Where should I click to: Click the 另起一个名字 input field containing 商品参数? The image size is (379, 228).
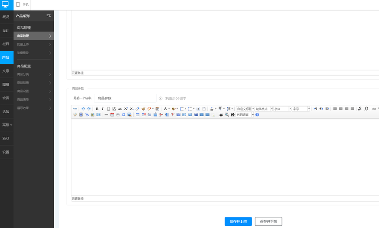(x=125, y=98)
